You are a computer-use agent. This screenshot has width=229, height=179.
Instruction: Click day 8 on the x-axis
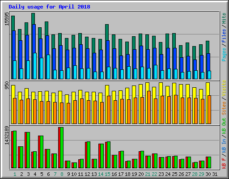(62, 174)
